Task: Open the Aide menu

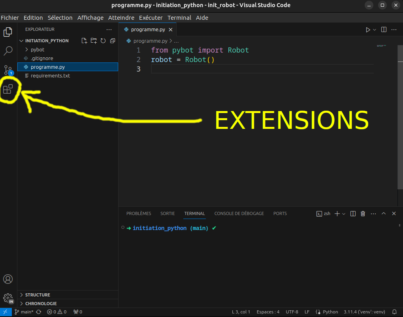Action: (202, 18)
